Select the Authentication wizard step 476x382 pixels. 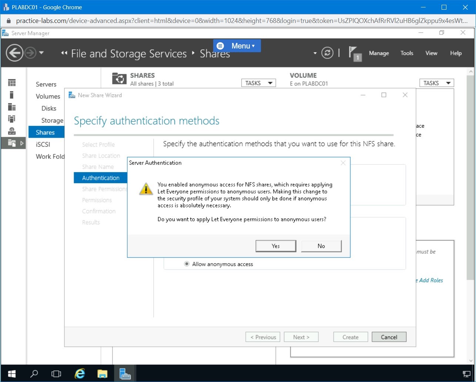point(100,178)
